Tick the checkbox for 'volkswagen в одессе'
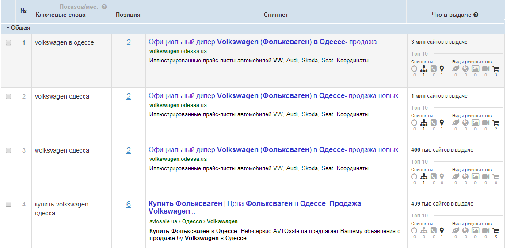The image size is (507, 248). (x=8, y=42)
